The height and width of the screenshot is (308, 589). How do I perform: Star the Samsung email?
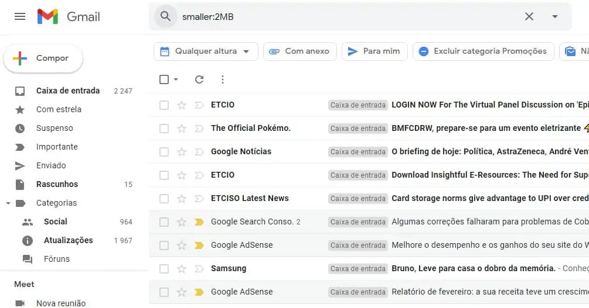(x=182, y=269)
